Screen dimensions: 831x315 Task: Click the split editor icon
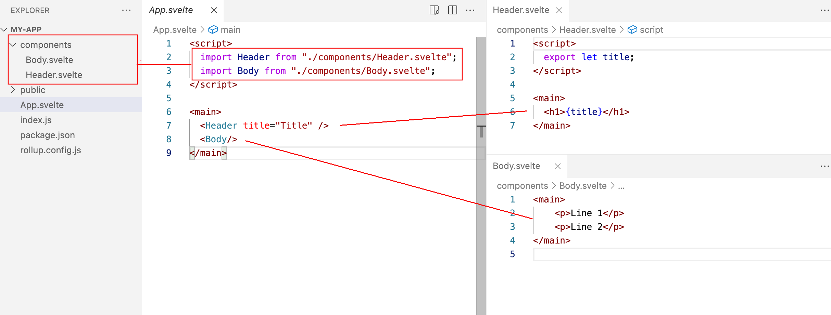[x=452, y=10]
